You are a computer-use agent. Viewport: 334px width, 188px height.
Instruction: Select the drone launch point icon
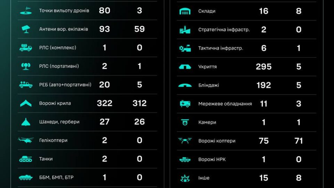[x=26, y=10]
